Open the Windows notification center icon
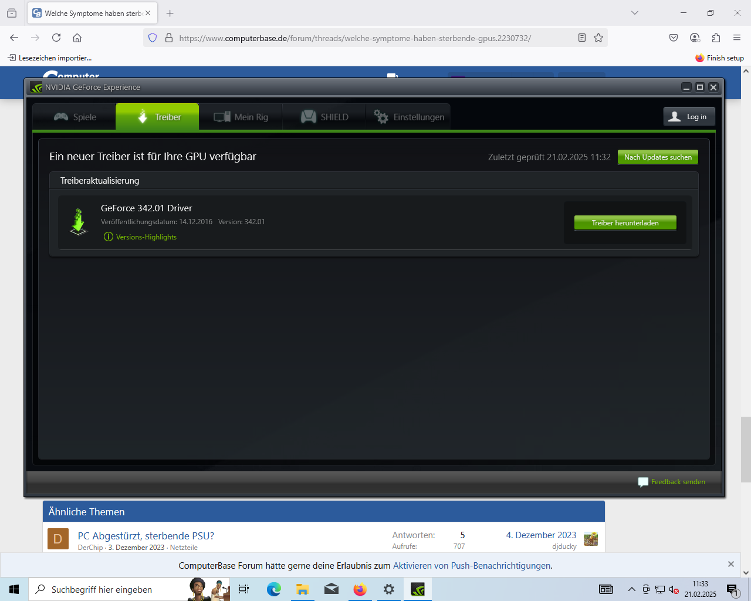The image size is (751, 601). pyautogui.click(x=733, y=590)
